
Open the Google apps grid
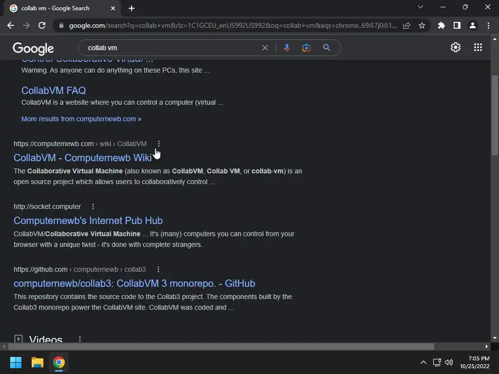point(478,47)
